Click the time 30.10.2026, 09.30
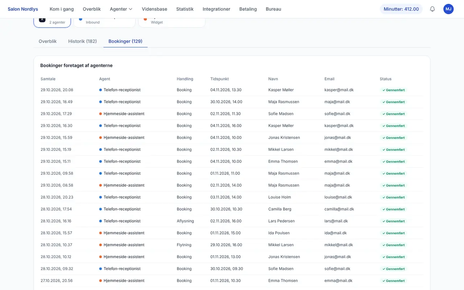 227,269
